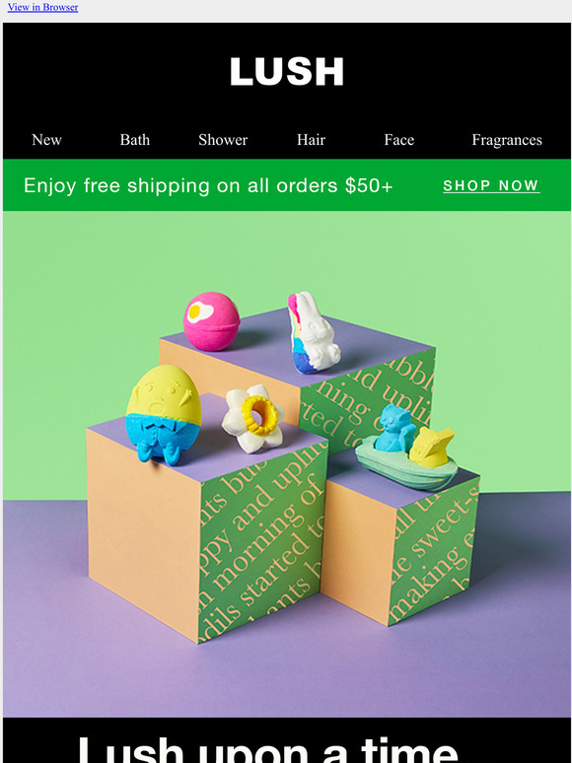Click the Lush upon a time heading
The width and height of the screenshot is (572, 763).
[267, 749]
